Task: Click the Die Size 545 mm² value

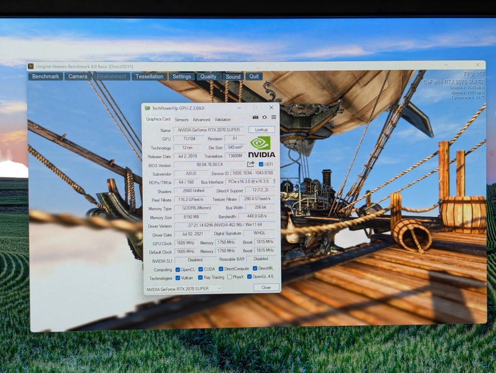Action: (x=235, y=147)
